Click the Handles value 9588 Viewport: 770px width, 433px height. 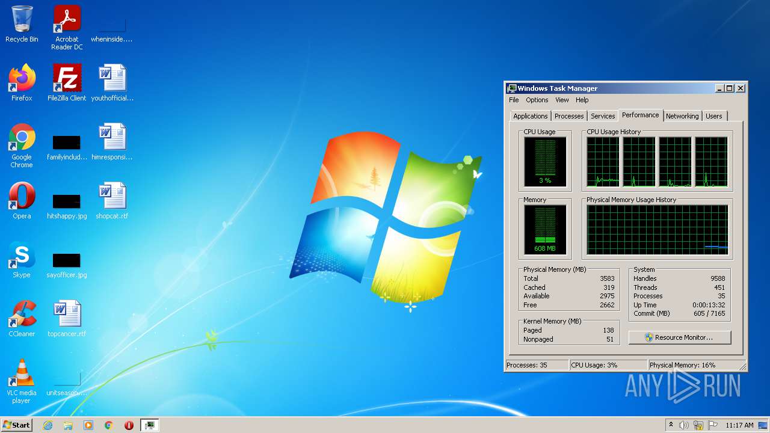(717, 278)
